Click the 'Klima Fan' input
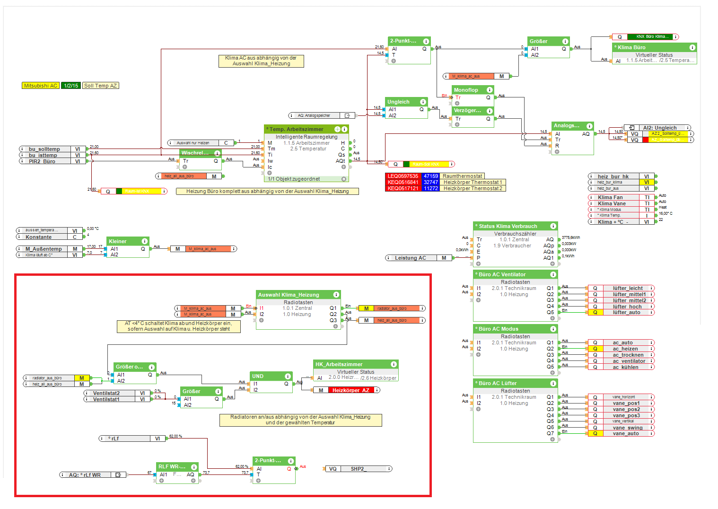 tap(622, 197)
